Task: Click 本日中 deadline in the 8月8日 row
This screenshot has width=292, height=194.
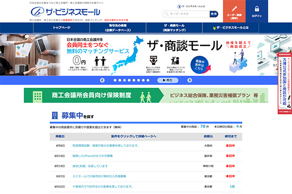Action: pos(230,145)
